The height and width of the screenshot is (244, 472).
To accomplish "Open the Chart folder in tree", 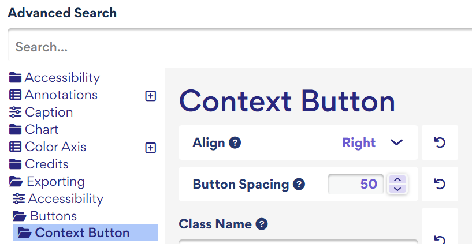I will coord(34,130).
